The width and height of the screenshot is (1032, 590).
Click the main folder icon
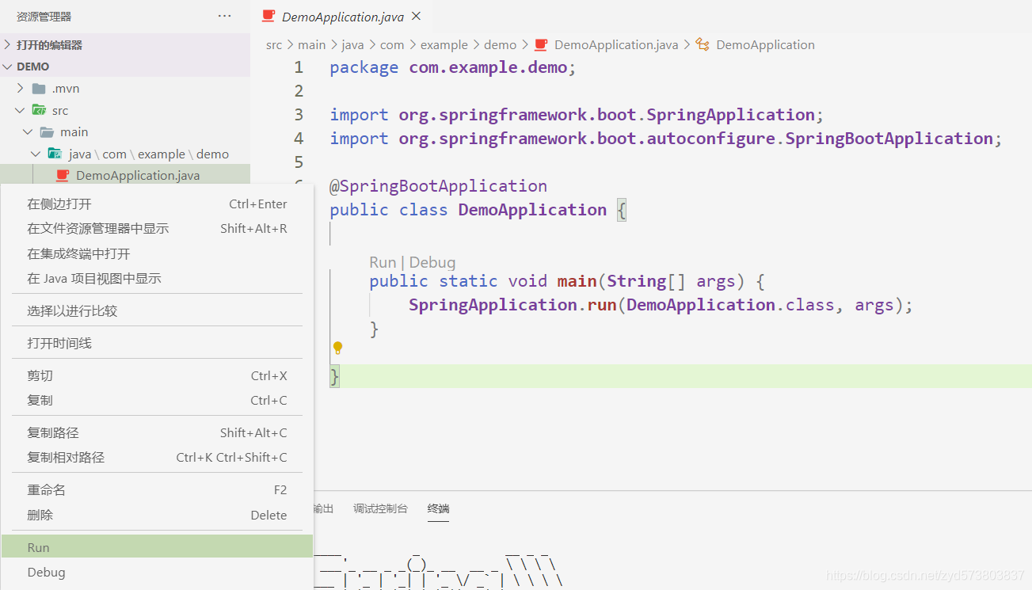pyautogui.click(x=47, y=131)
